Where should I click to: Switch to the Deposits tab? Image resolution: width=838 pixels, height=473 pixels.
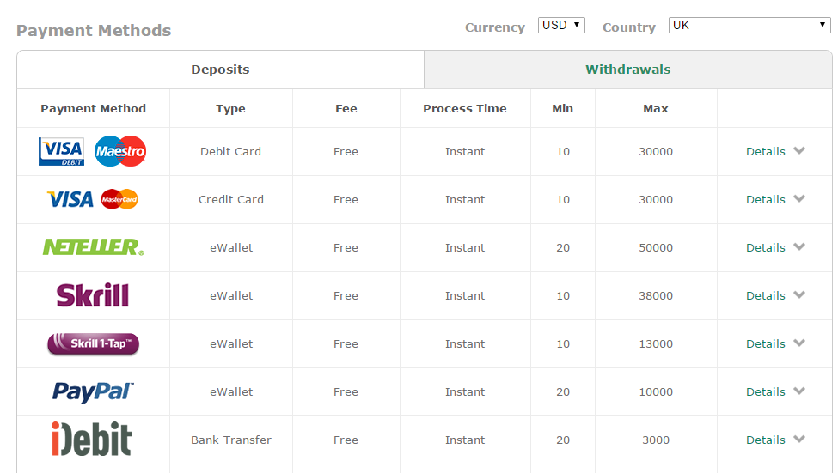click(220, 70)
